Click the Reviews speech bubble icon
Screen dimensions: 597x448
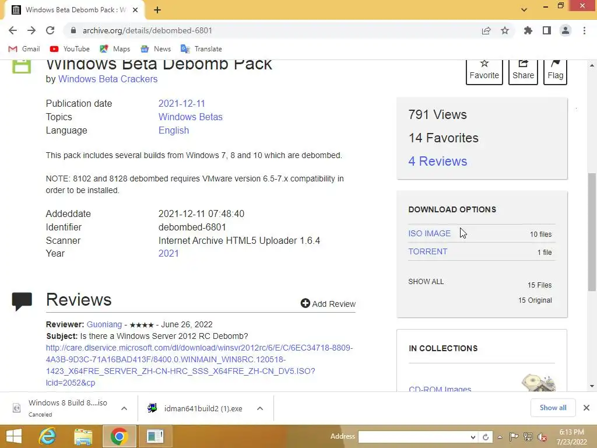22,302
